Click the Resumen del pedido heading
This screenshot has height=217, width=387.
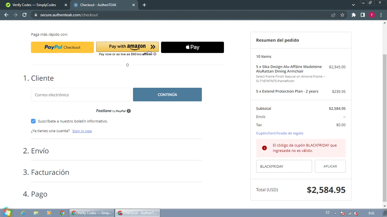point(278,40)
